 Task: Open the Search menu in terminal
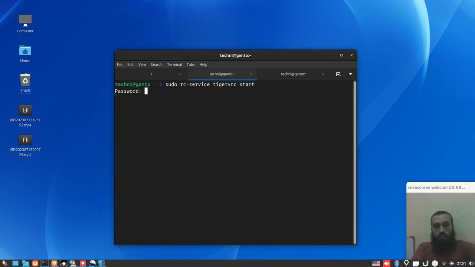point(157,65)
